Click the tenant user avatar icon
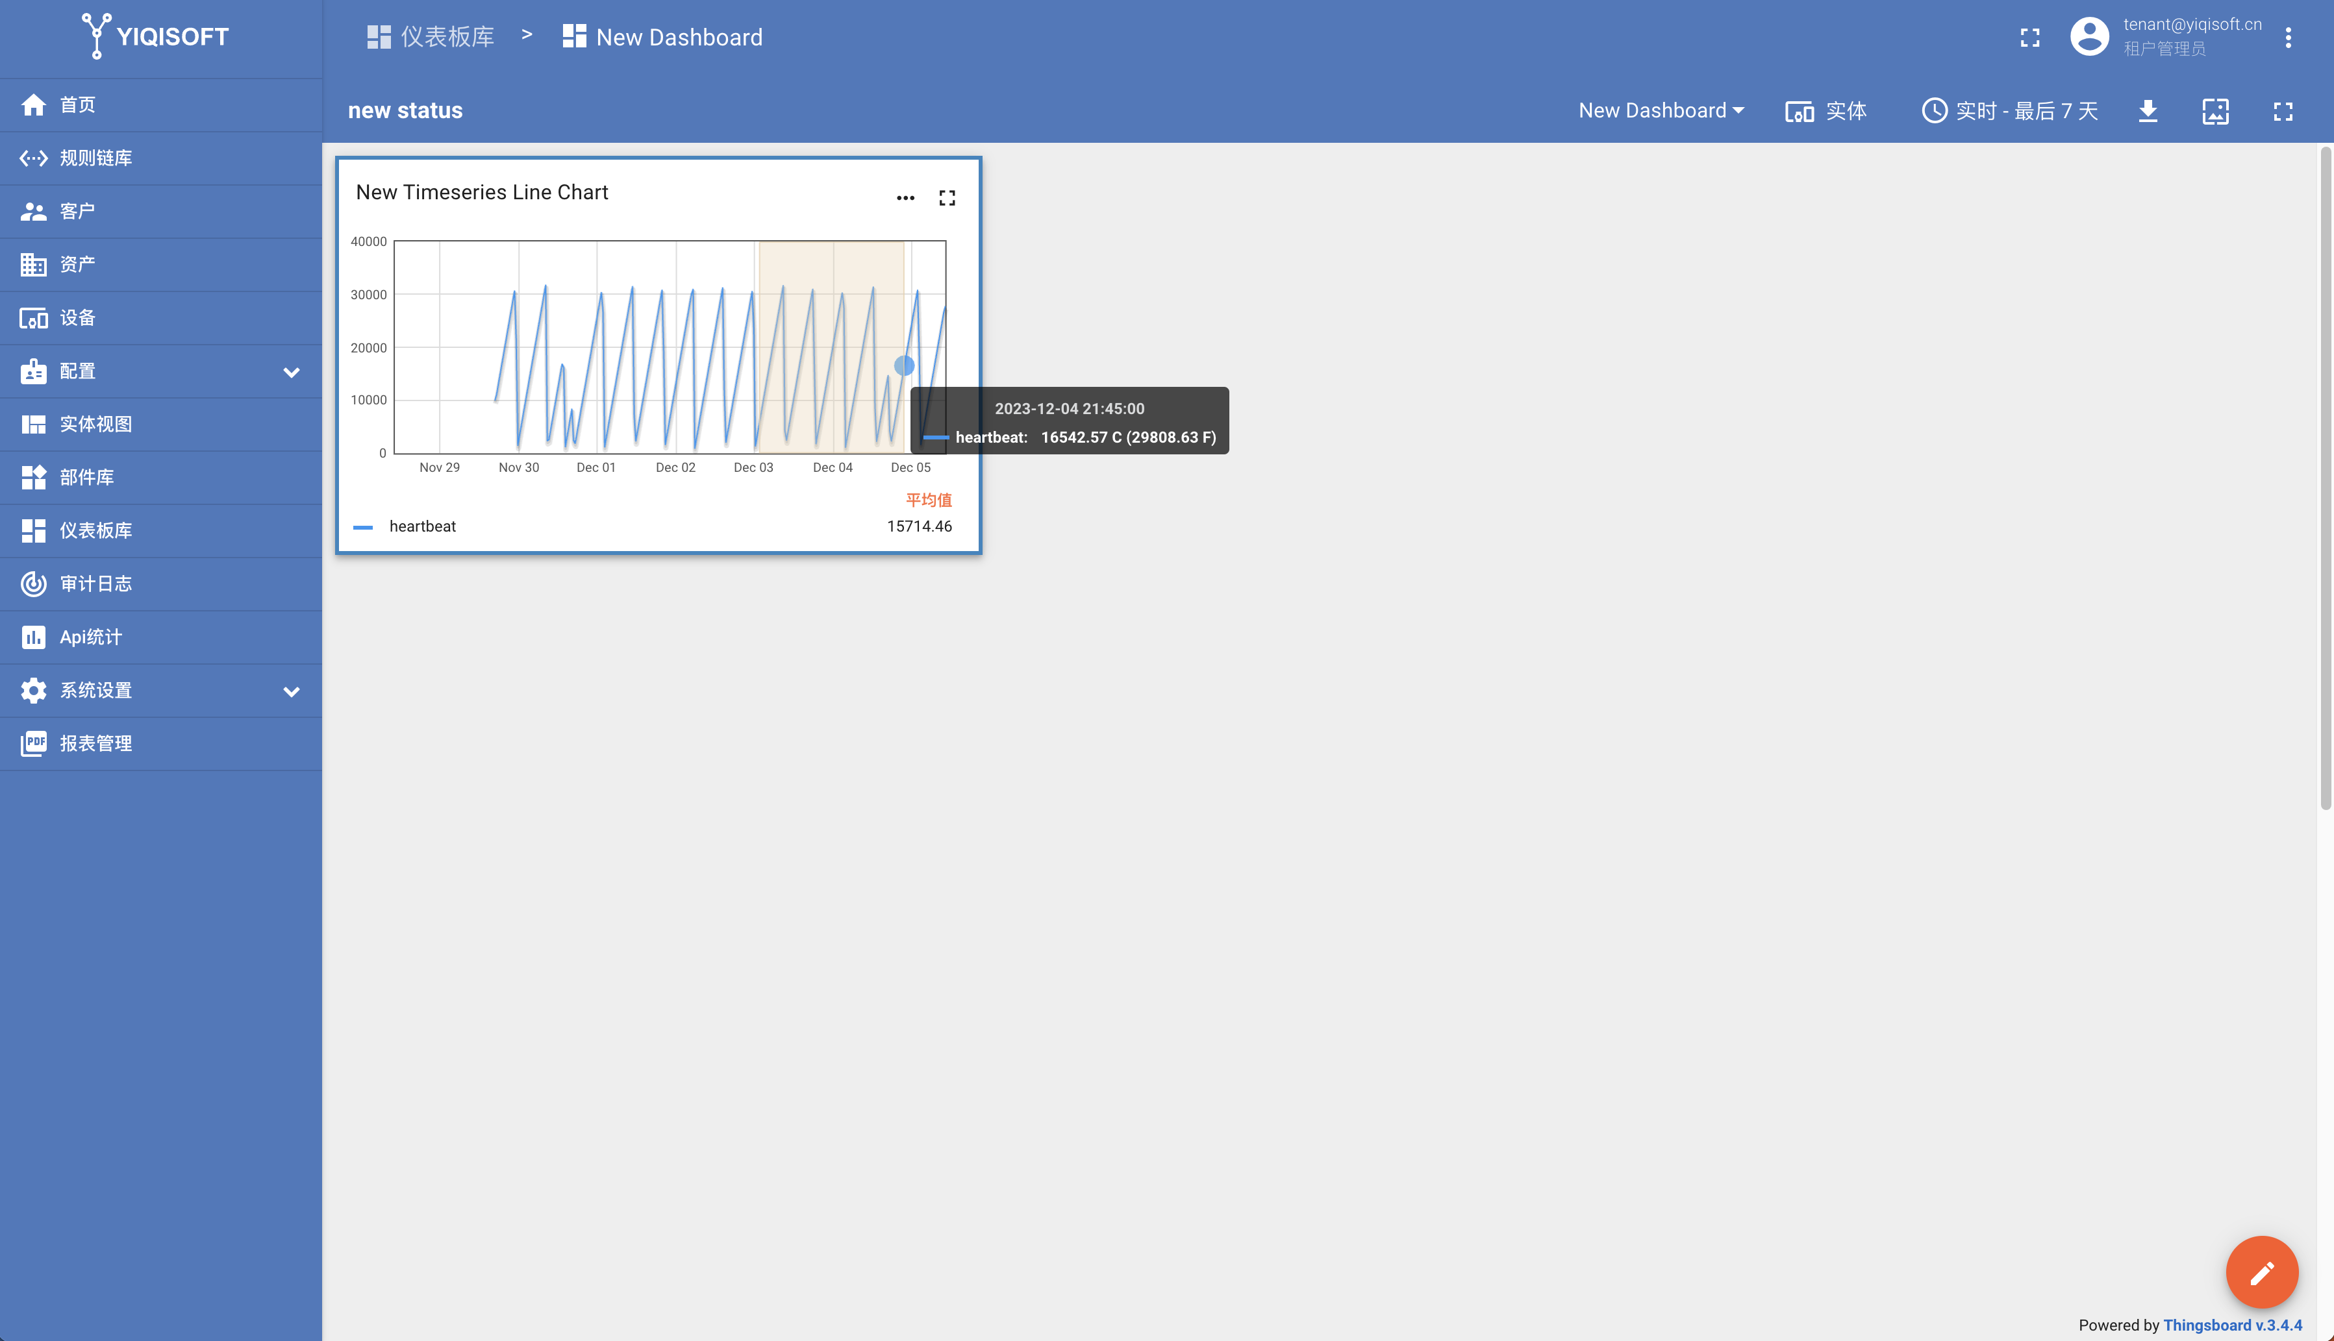The image size is (2334, 1341). (x=2089, y=37)
